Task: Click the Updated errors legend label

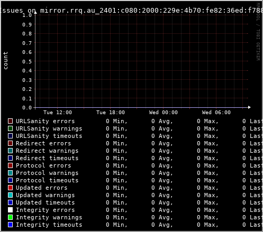Action: point(42,188)
